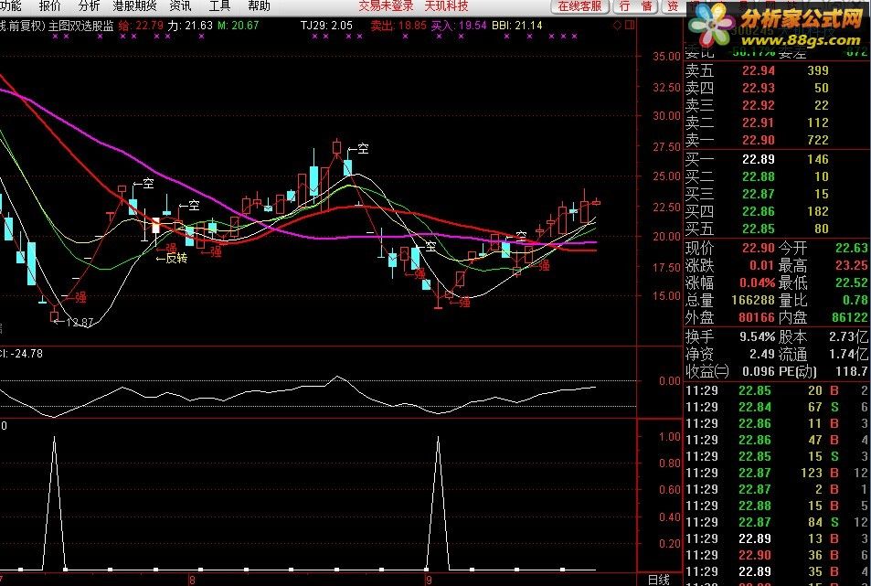This screenshot has height=586, width=871.
Task: Open the 工具 menu
Action: pyautogui.click(x=219, y=6)
